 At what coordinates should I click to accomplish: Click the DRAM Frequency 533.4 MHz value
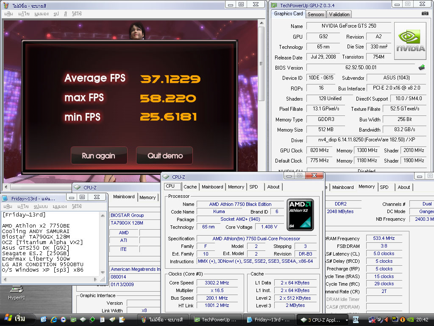click(x=384, y=238)
